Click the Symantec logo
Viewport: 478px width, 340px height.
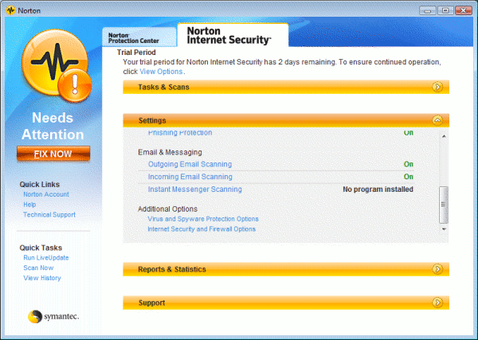[53, 317]
